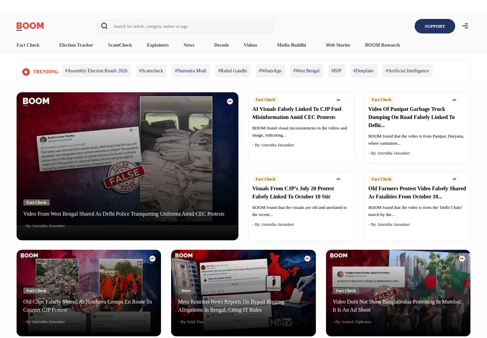Share the West Bengal uniforms featured story
The width and height of the screenshot is (487, 338).
[230, 101]
